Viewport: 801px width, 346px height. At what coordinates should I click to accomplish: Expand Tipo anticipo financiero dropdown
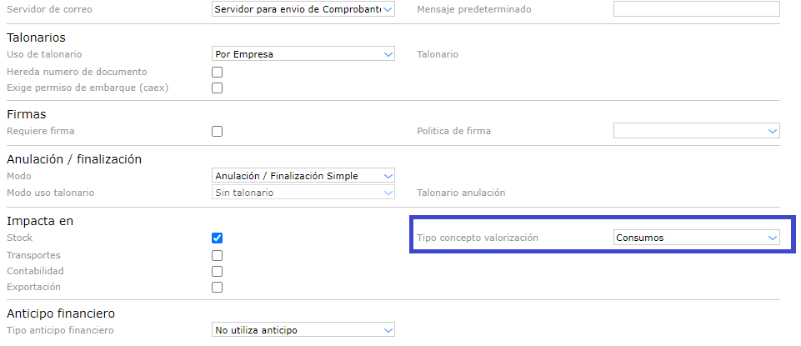(x=303, y=330)
